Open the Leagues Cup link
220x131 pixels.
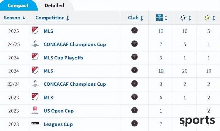[x=58, y=124]
